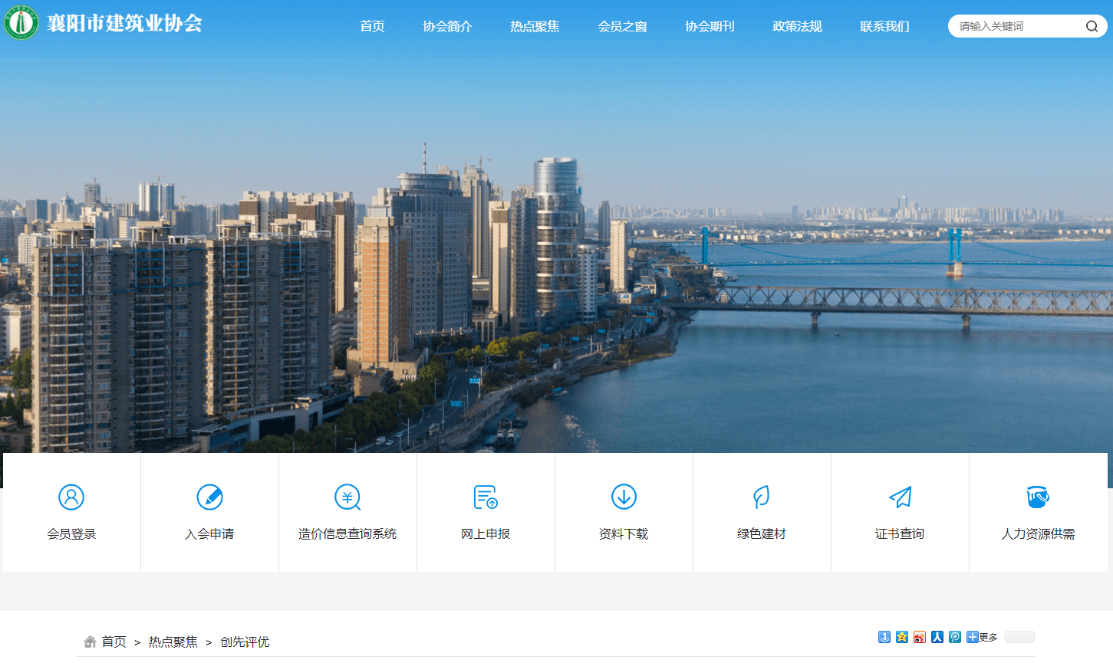Screen dimensions: 1113x663
Task: Open 会员登录 member login icon
Action: [71, 497]
